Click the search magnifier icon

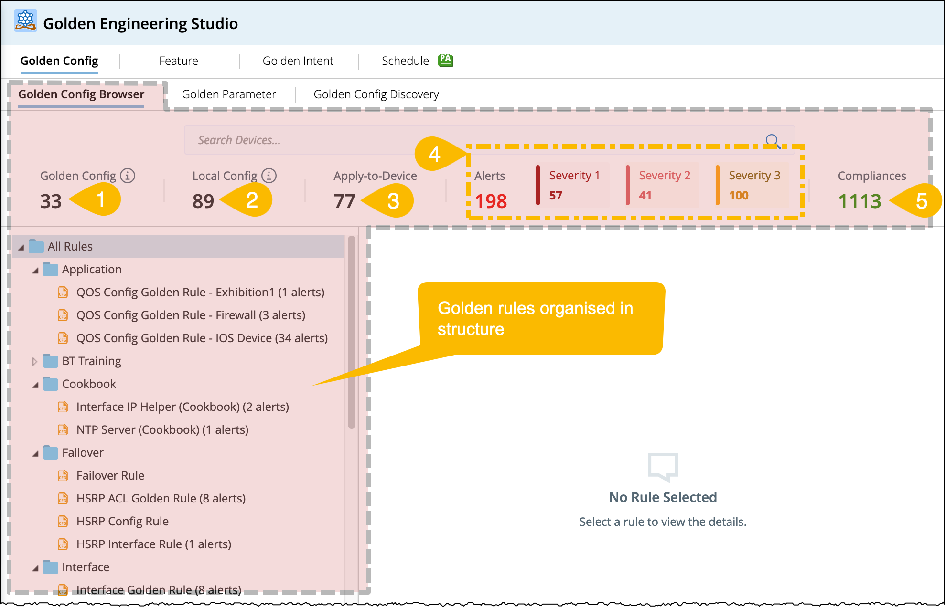(x=772, y=141)
